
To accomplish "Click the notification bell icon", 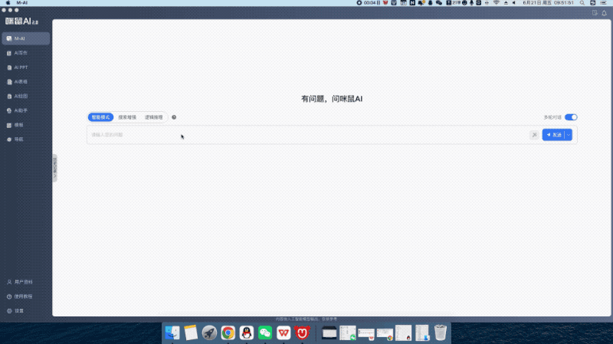I will (604, 13).
